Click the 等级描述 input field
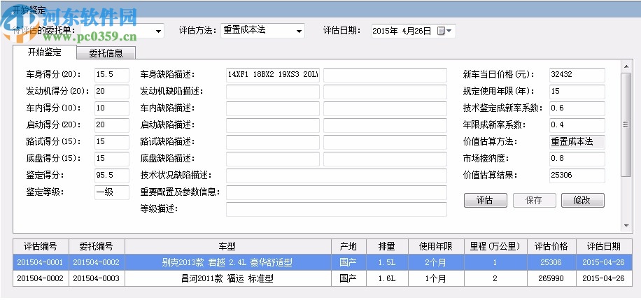 tap(337, 209)
